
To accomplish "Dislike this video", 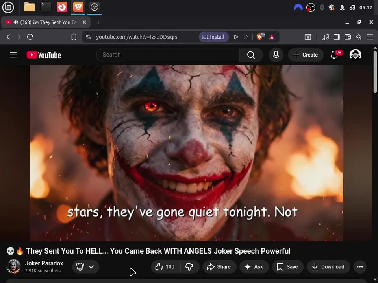I will pos(189,266).
